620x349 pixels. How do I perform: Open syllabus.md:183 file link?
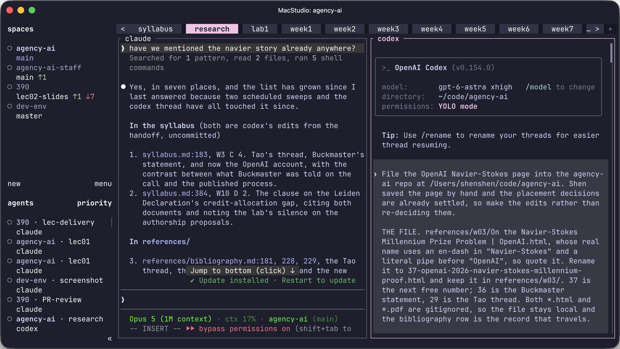pos(175,155)
